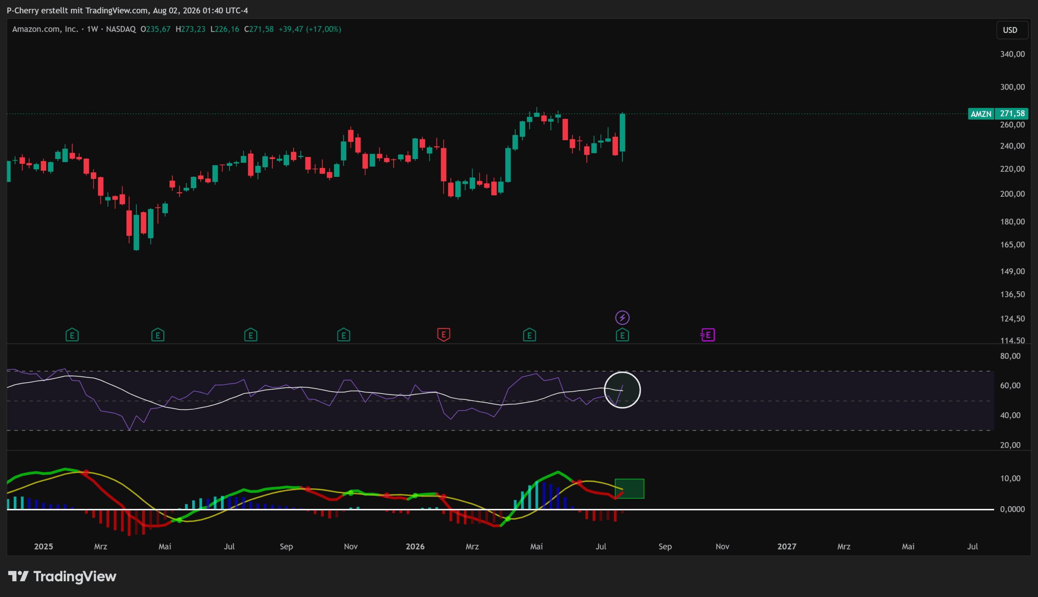Click the 165,00 price axis label
The width and height of the screenshot is (1038, 597).
coord(1012,245)
